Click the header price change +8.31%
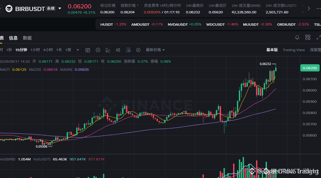Screen dimensions: 321x178 pyautogui.click(x=89, y=12)
